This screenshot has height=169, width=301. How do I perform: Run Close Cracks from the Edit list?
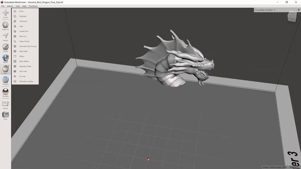(x=24, y=41)
